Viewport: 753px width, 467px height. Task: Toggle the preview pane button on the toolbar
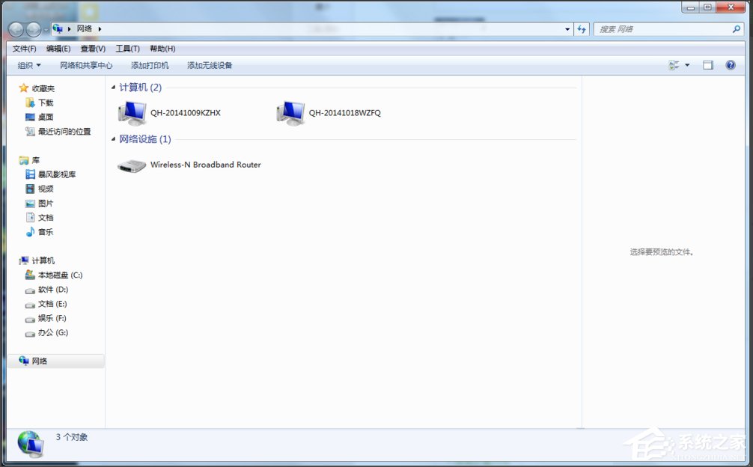pyautogui.click(x=707, y=65)
